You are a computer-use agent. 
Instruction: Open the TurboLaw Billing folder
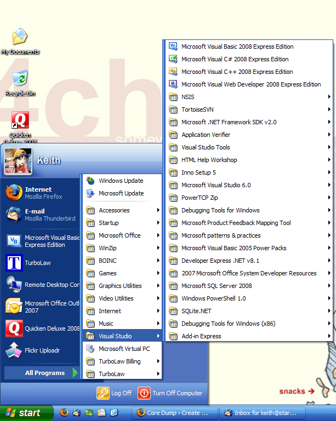[x=122, y=361]
